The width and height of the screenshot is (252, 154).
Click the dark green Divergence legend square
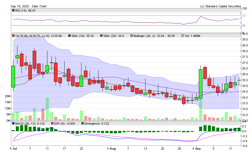pyautogui.click(x=83, y=124)
